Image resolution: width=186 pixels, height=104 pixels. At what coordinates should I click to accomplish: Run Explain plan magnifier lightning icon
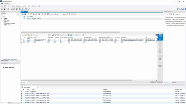click(34, 14)
